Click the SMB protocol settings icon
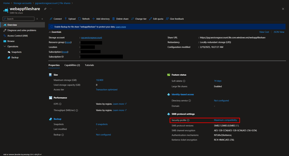This screenshot has height=156, width=289. (x=169, y=114)
